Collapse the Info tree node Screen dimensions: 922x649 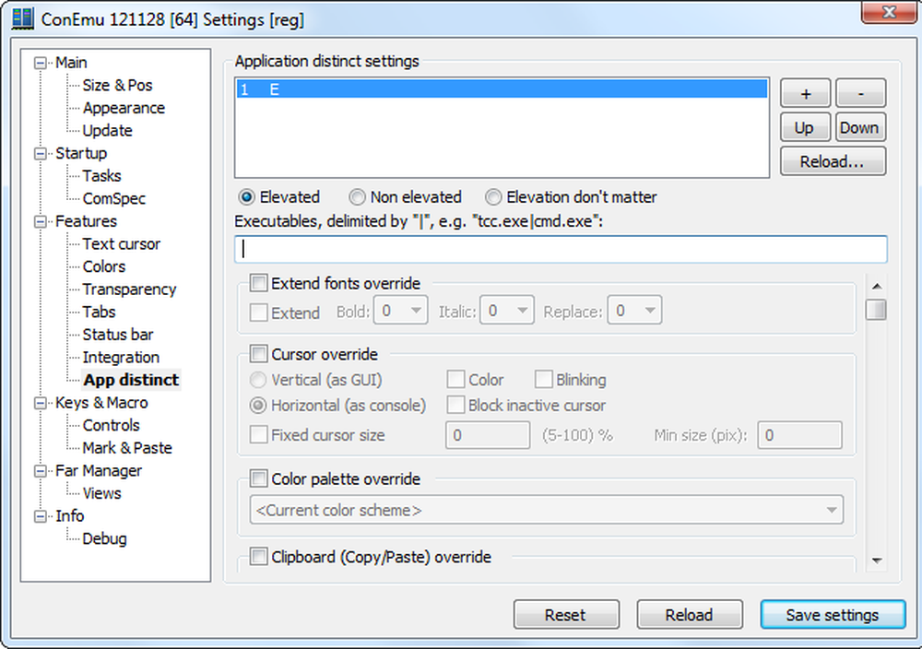pyautogui.click(x=40, y=517)
